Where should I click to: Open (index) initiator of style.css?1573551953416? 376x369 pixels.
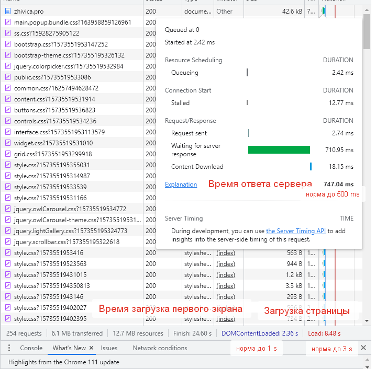pyautogui.click(x=226, y=253)
